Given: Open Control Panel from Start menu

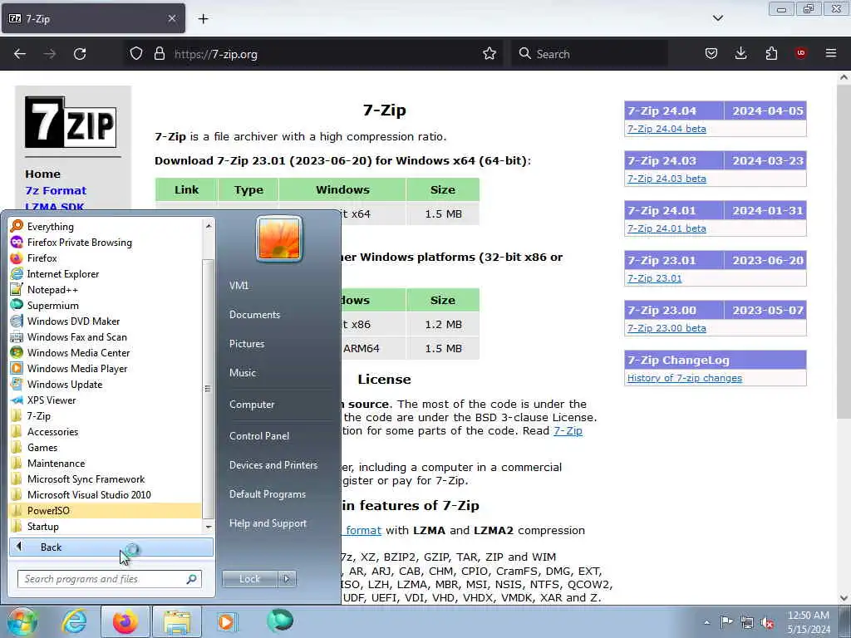Looking at the screenshot, I should click(x=259, y=435).
